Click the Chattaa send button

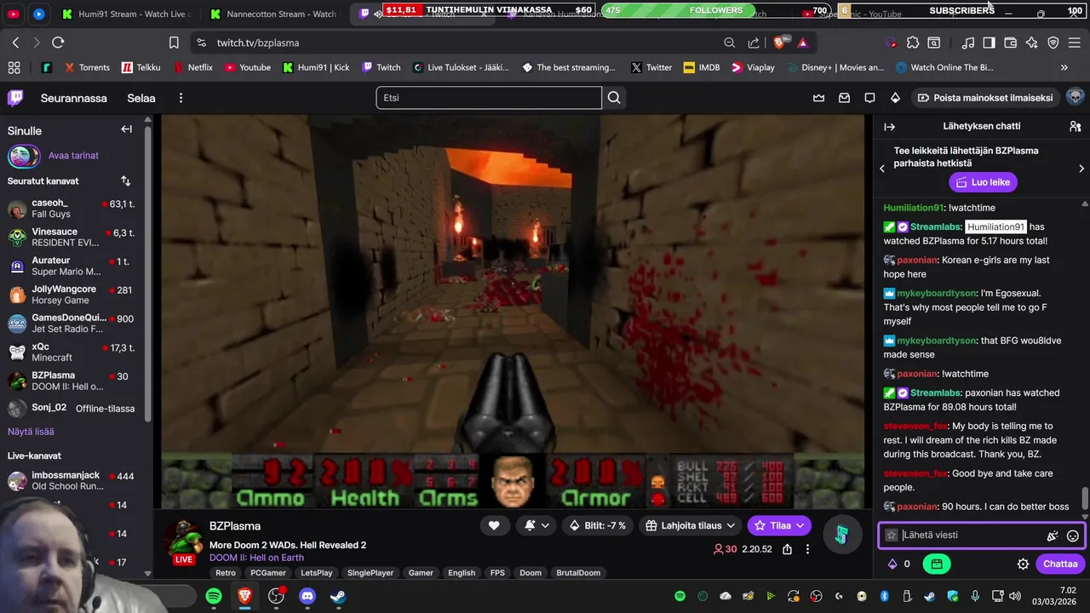pos(1060,564)
